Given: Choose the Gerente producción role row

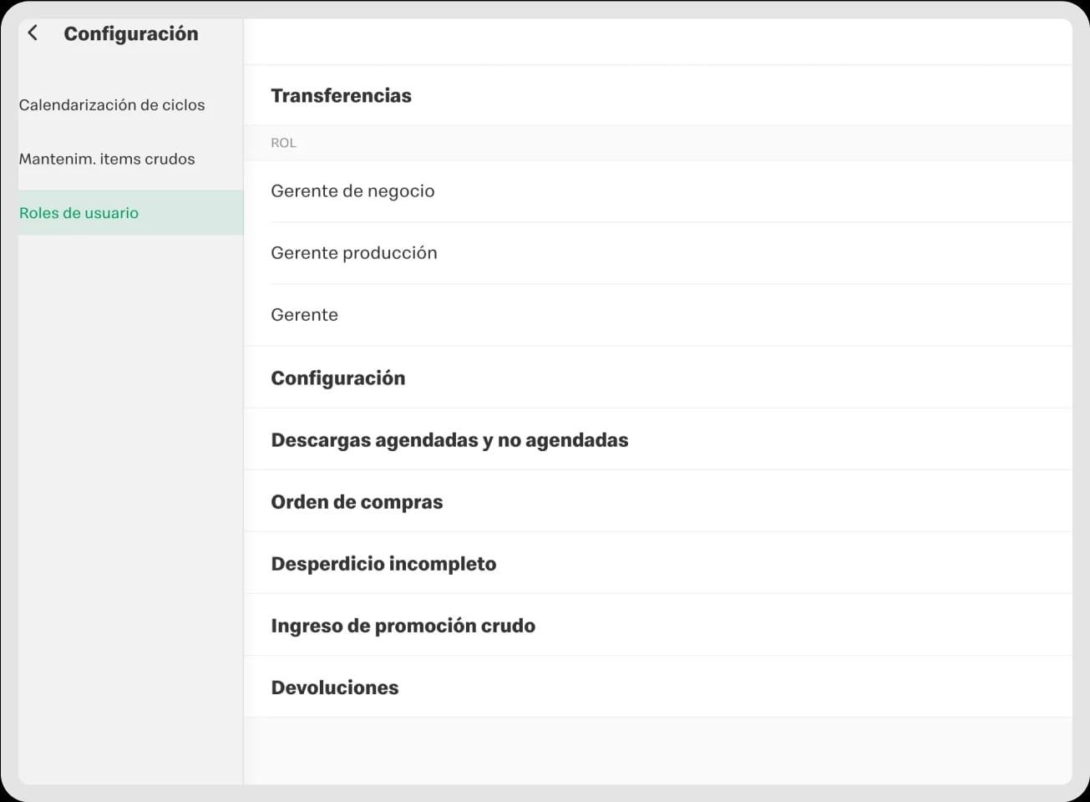Looking at the screenshot, I should pos(353,252).
